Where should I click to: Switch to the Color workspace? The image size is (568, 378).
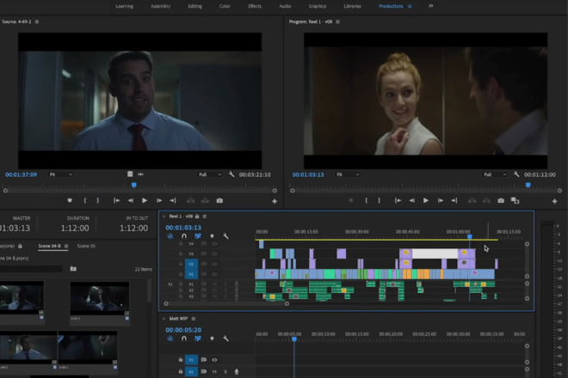[225, 6]
